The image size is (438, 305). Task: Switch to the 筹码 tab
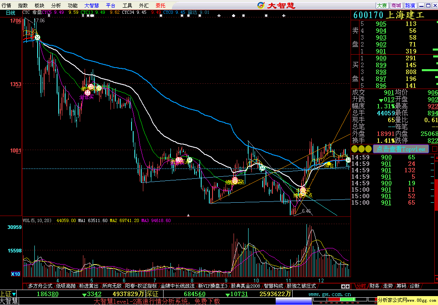point(401,286)
